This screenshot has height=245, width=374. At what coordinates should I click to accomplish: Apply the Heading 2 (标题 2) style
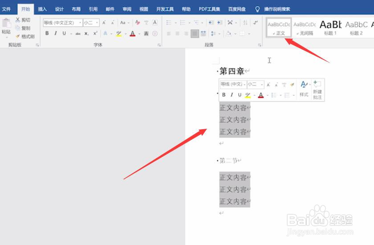click(356, 28)
